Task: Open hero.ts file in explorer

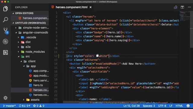Action: point(30,85)
